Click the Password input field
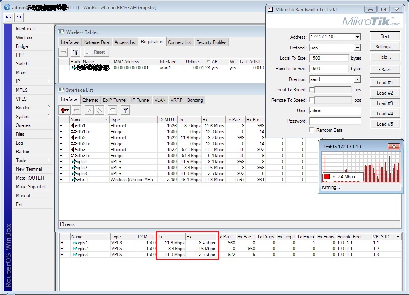Image resolution: width=409 pixels, height=295 pixels. click(335, 121)
